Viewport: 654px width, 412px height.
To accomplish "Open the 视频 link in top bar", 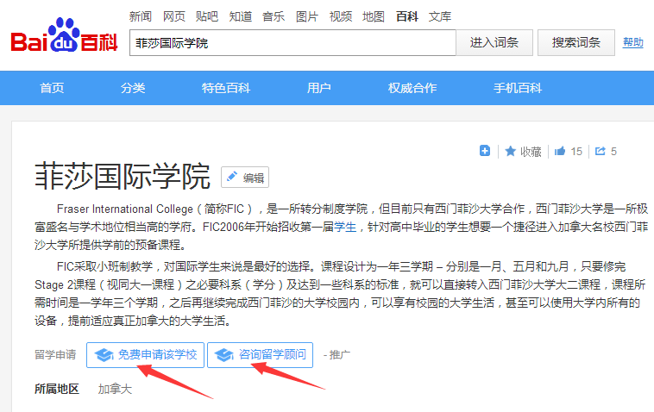I will coord(340,16).
